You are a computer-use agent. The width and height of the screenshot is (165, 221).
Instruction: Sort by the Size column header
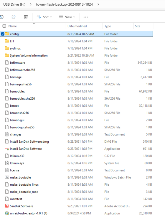[138, 26]
